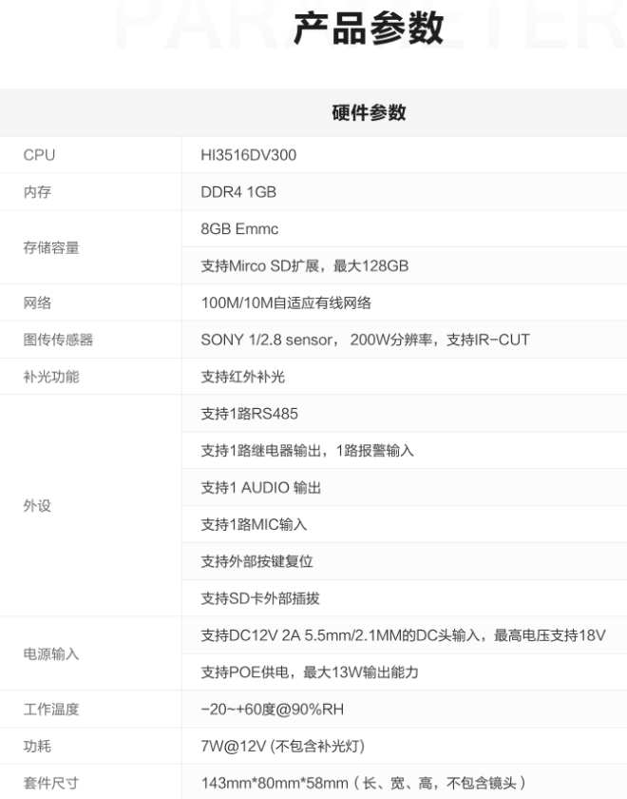Select the 存储容量 row label
The image size is (627, 799).
click(51, 247)
